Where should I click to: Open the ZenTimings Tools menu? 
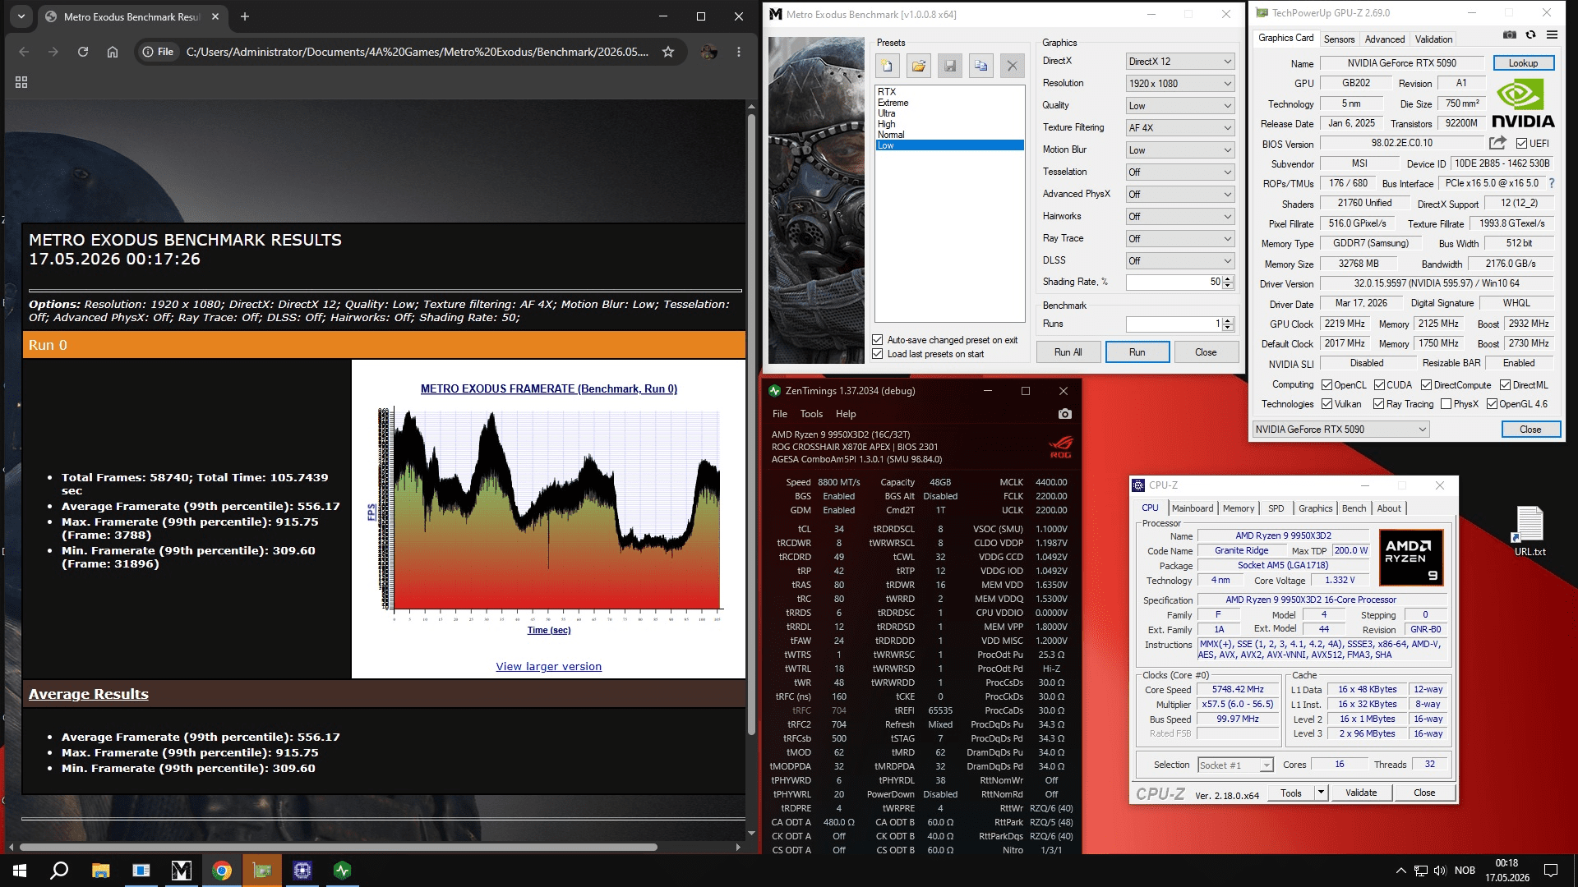[x=811, y=414]
